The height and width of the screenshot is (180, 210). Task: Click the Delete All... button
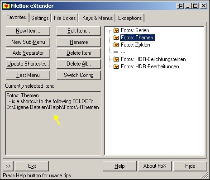pos(79,64)
